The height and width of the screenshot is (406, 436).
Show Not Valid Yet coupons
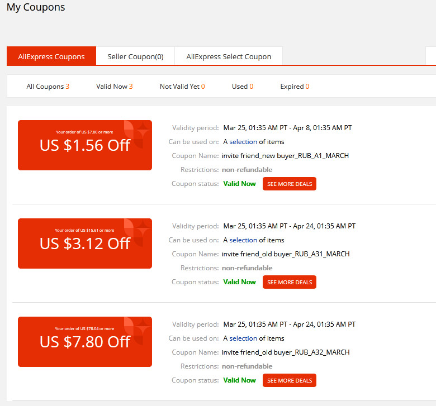coord(182,87)
